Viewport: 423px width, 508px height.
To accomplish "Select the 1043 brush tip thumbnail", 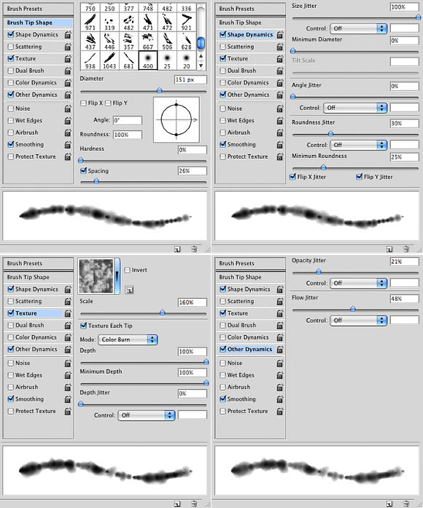I will 109,60.
